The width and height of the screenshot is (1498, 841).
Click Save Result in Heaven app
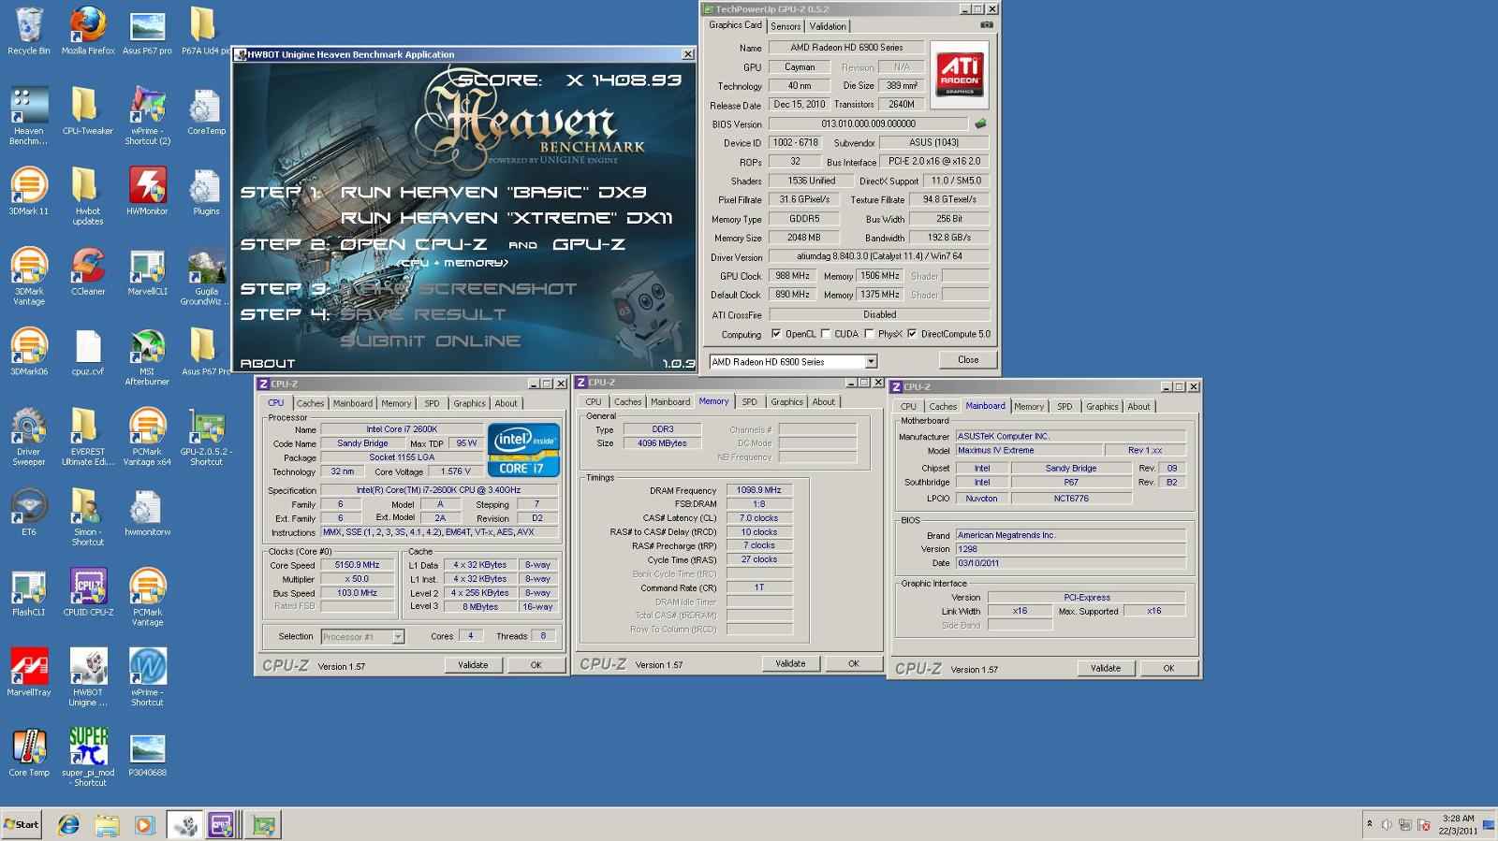422,314
